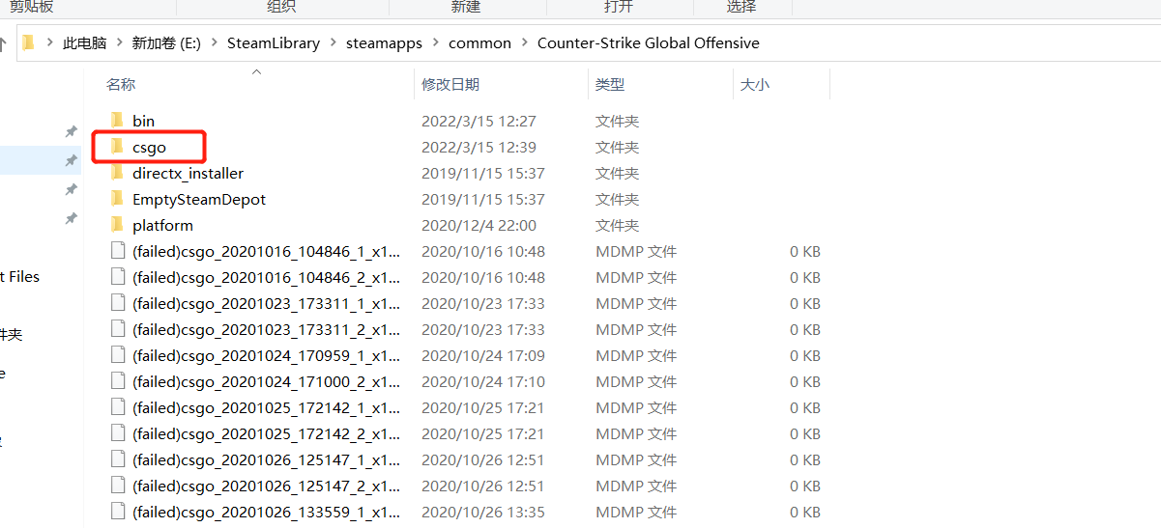Click the folder icon in the address bar
The image size is (1161, 528).
click(28, 42)
